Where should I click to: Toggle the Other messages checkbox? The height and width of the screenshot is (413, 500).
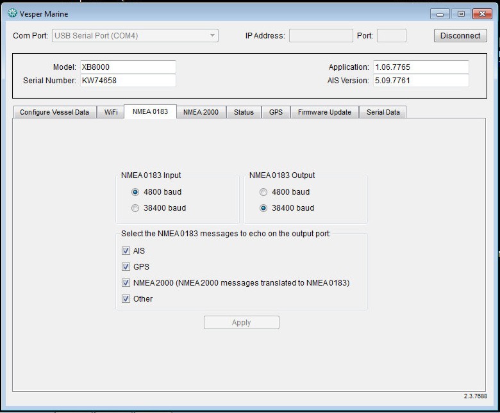click(126, 298)
